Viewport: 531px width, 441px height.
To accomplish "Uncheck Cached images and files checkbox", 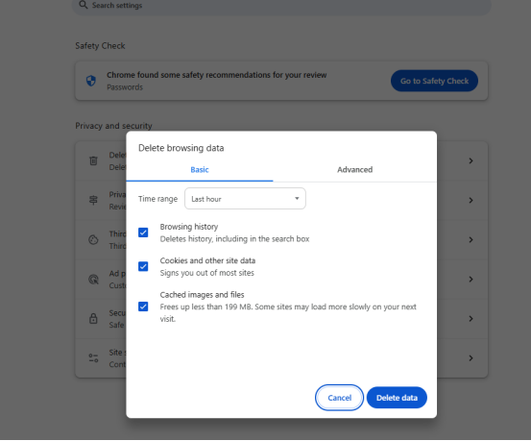I will [x=143, y=306].
